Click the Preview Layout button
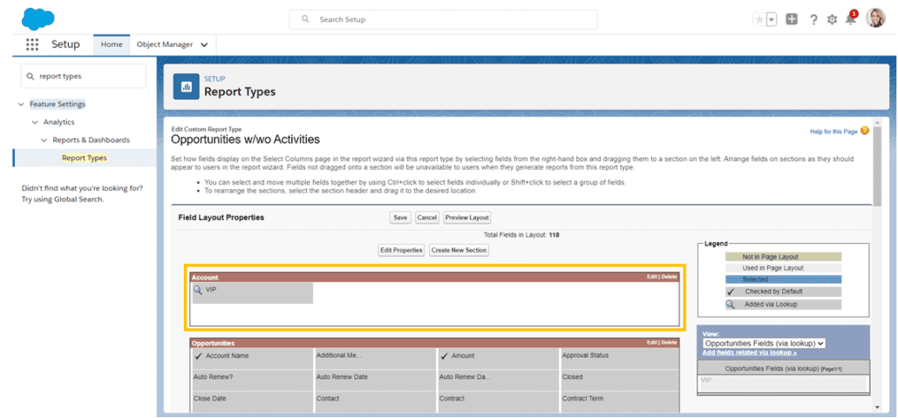The image size is (898, 418). pos(467,218)
